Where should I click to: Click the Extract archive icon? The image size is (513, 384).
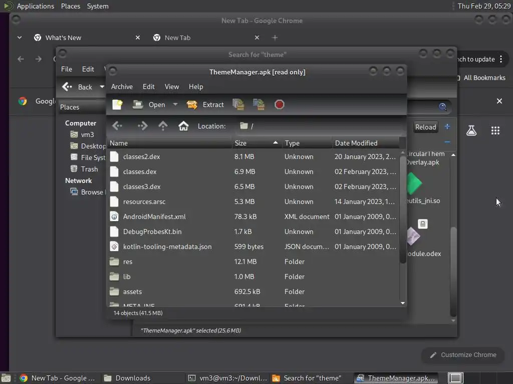[x=192, y=104]
